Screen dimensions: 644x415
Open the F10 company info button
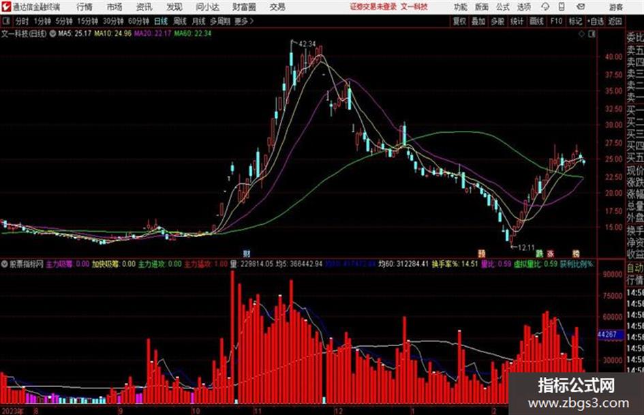pos(557,21)
